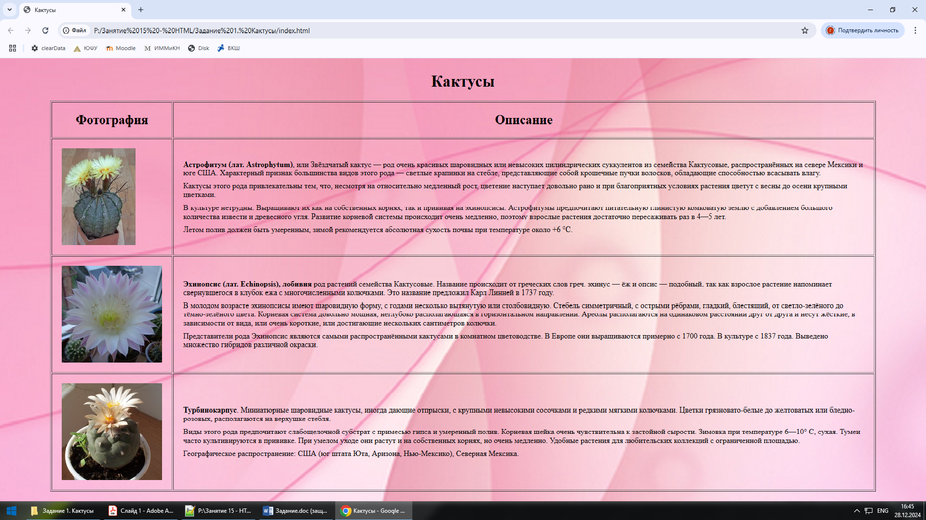The image size is (926, 520).
Task: Bookmark this page with the star icon
Action: (x=804, y=30)
